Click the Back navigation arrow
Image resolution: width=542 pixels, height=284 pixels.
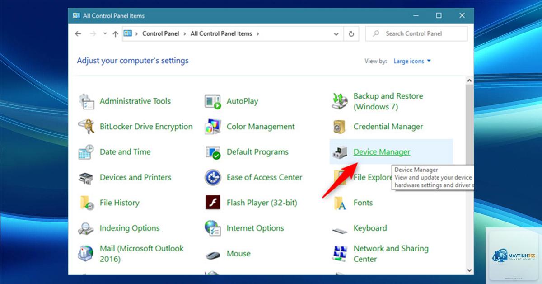pyautogui.click(x=78, y=33)
